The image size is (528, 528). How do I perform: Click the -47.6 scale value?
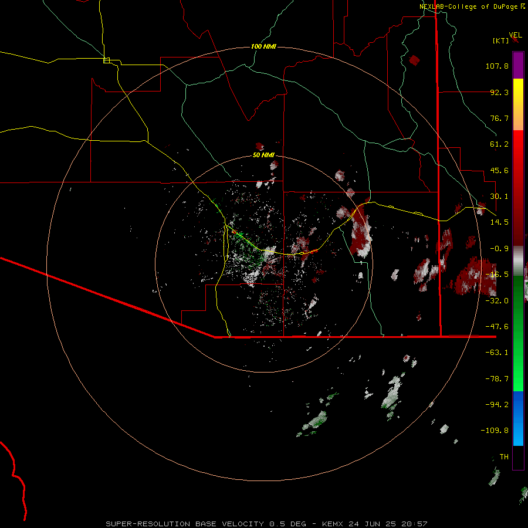497,327
